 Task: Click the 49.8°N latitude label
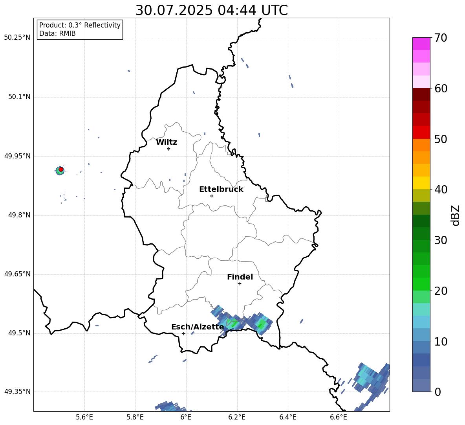pos(19,215)
